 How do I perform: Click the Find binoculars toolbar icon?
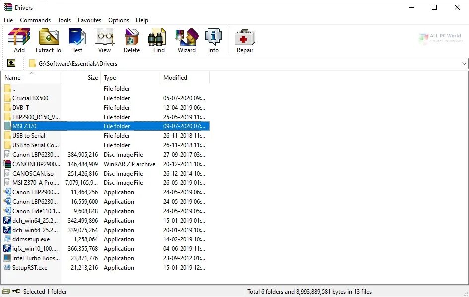pyautogui.click(x=157, y=37)
